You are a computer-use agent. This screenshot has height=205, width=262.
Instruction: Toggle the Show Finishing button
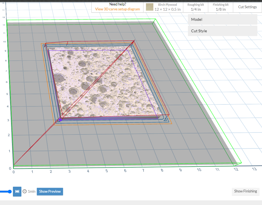(x=245, y=191)
